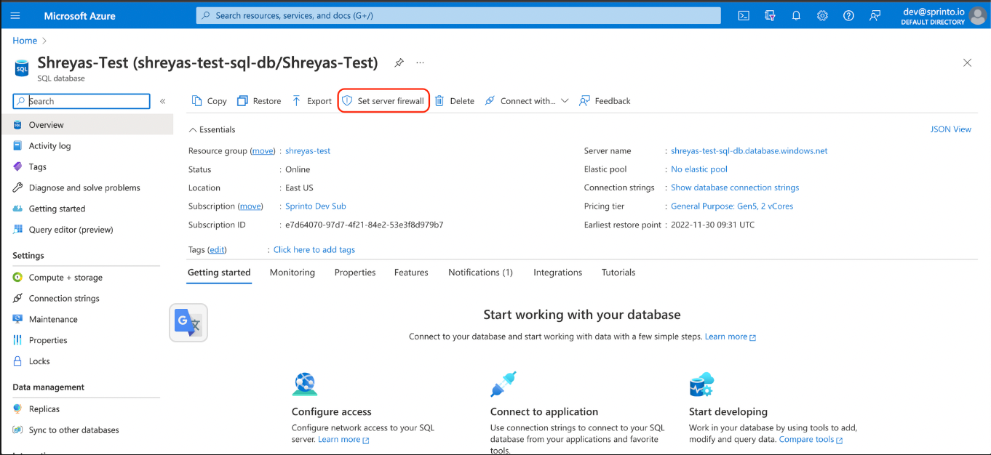
Task: Switch to the Features tab
Action: coord(411,273)
